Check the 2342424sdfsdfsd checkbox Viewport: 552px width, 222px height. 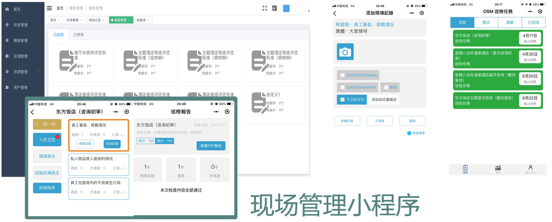coord(342,87)
